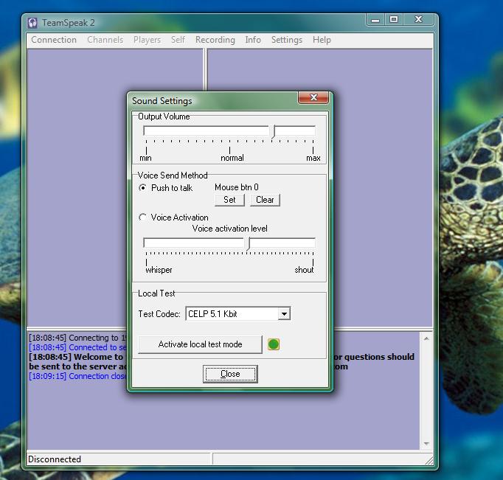The image size is (503, 480).
Task: Open the Connection menu
Action: [54, 40]
